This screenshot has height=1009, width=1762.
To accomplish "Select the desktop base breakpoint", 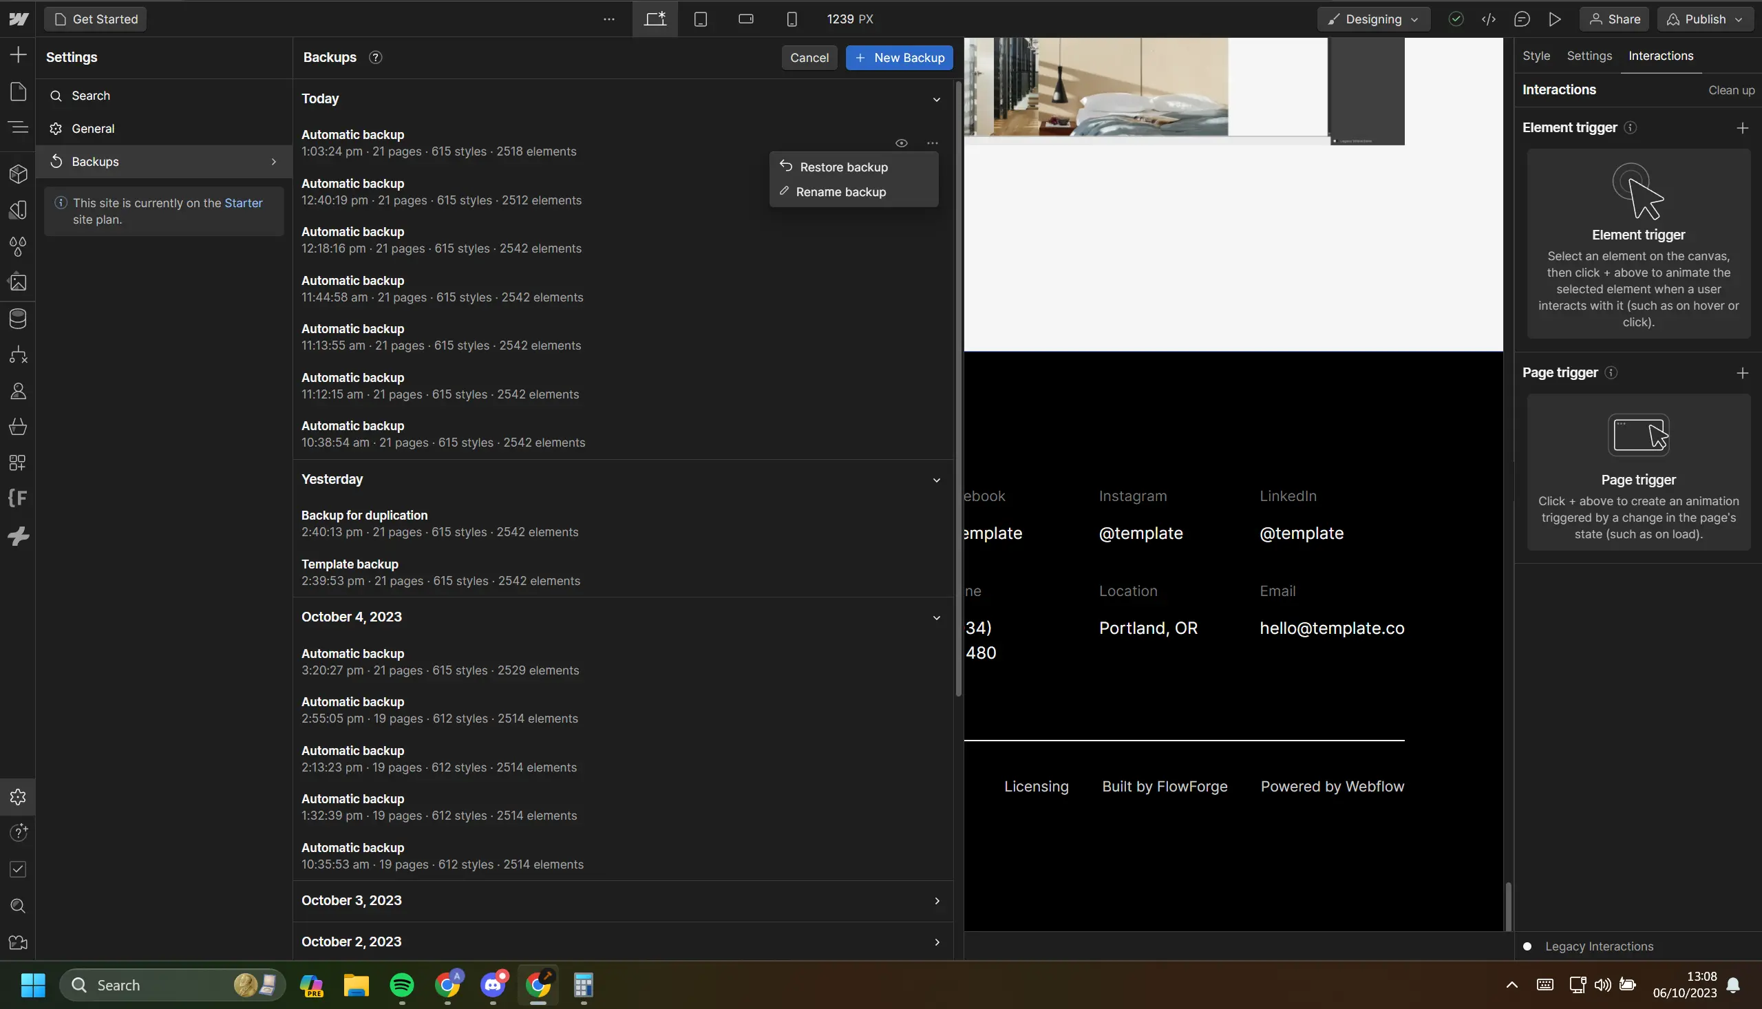I will point(655,19).
